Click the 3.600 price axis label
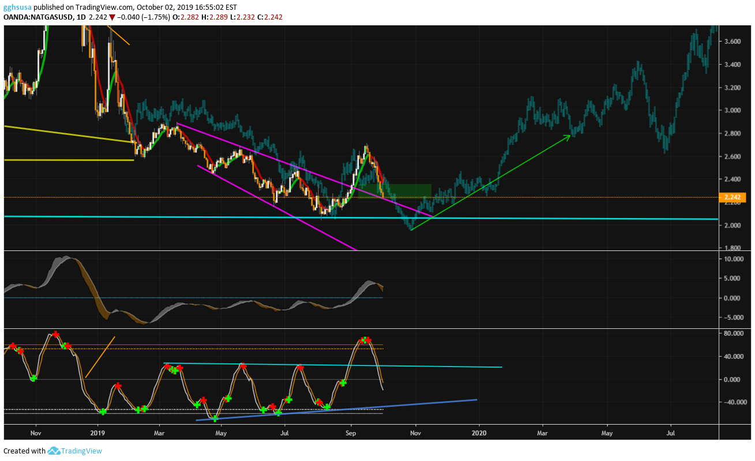The image size is (755, 461). tap(734, 42)
